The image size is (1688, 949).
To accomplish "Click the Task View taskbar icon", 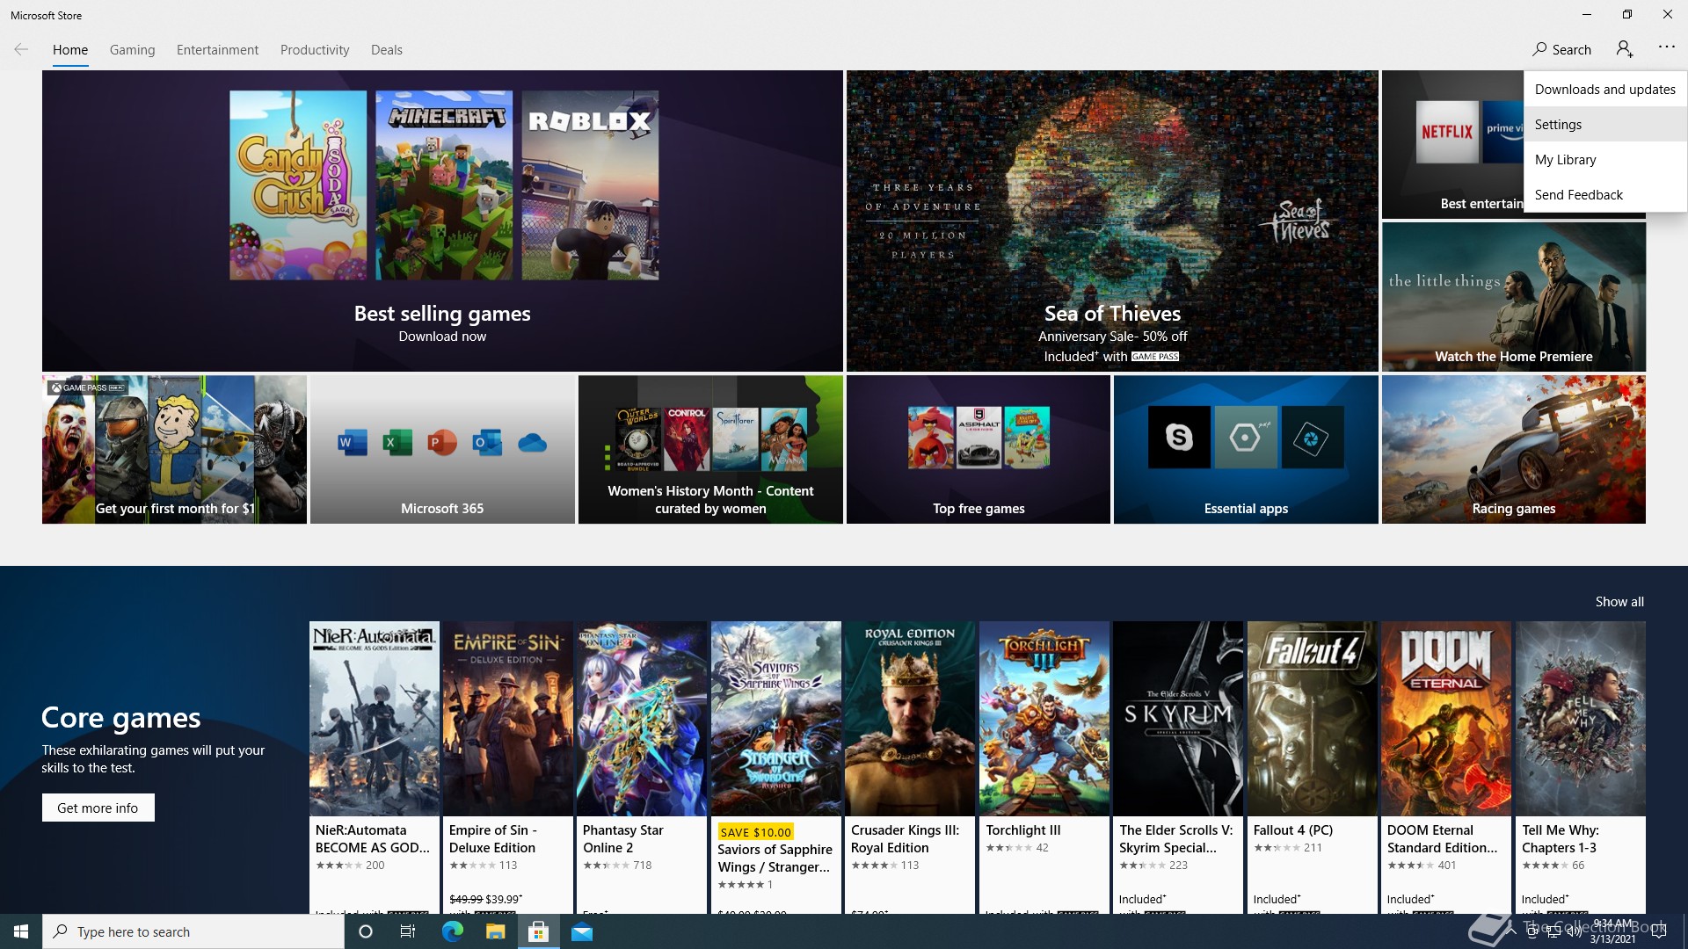I will (x=408, y=931).
